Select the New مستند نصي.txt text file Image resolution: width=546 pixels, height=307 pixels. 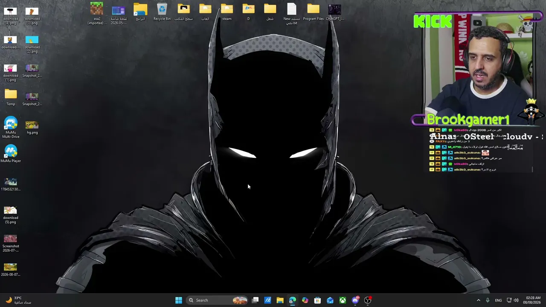click(x=292, y=14)
